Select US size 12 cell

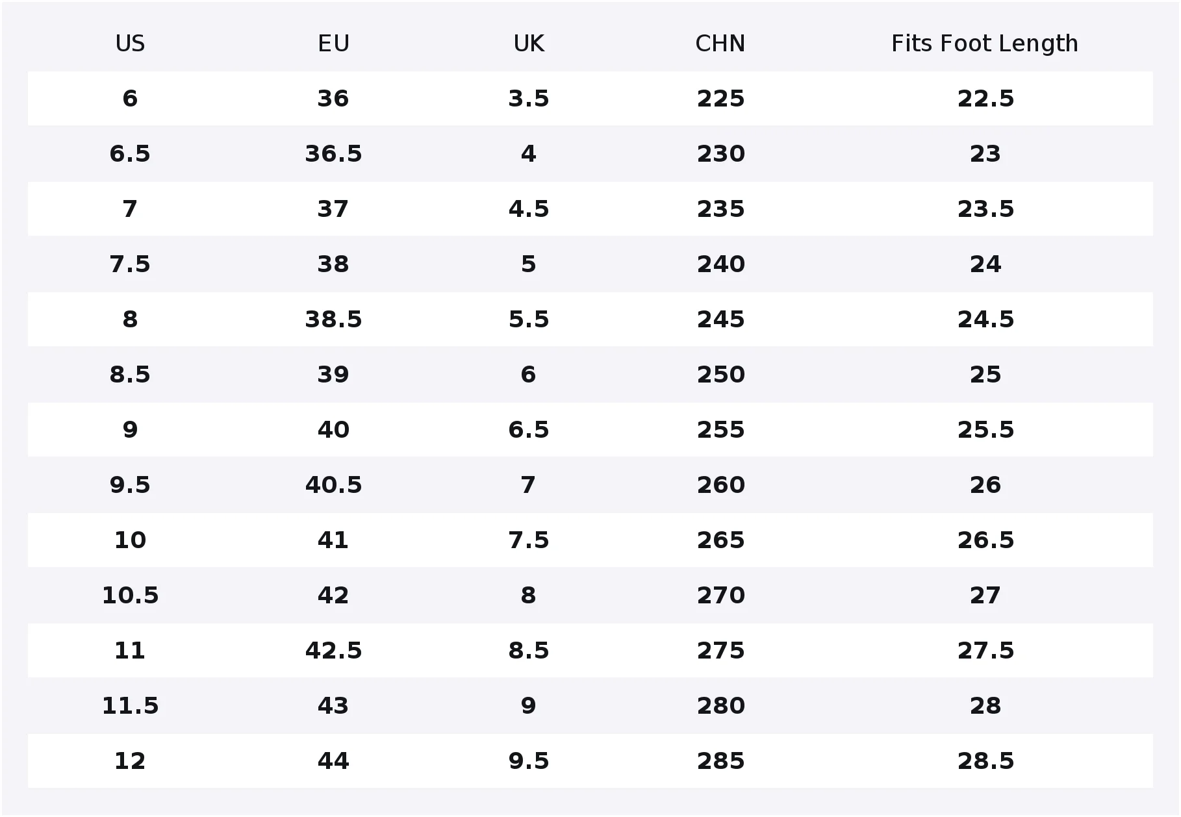pos(130,761)
